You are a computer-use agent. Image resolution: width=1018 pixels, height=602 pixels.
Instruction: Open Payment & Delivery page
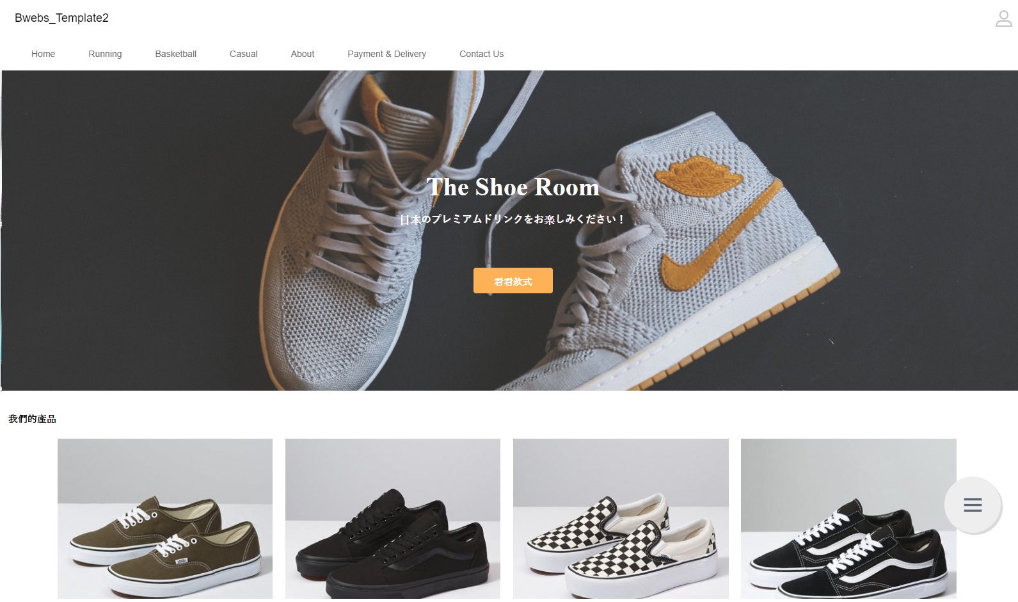[386, 54]
